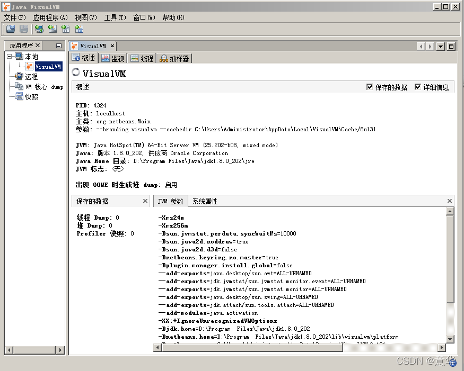Click the -Xms24m argument line
464x371 pixels.
(171, 218)
